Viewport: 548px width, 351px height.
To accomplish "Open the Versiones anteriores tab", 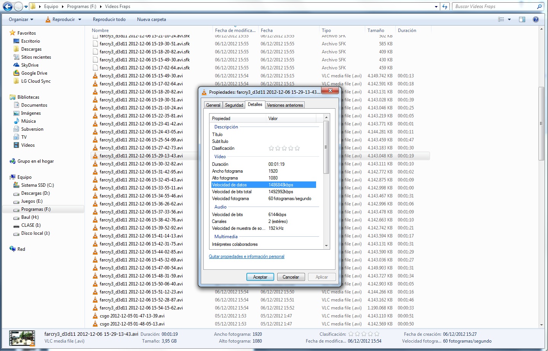I will (285, 105).
